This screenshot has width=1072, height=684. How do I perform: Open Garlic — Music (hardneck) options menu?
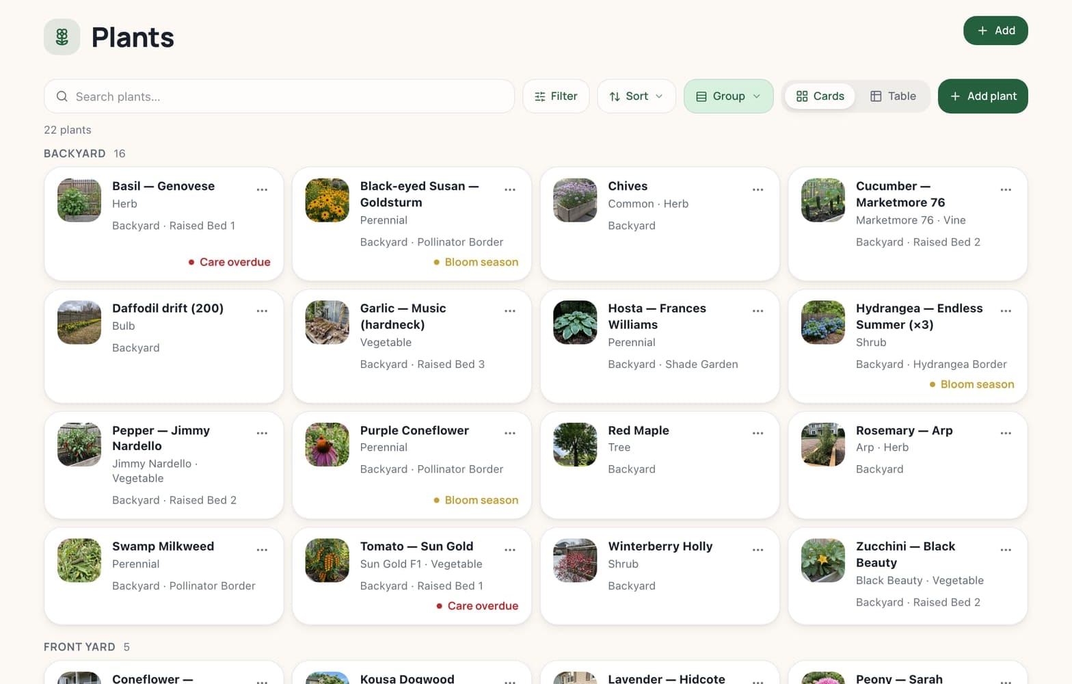510,311
